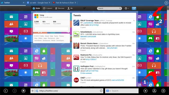This screenshot has height=95, width=169.
Task: Click the Twitter bird logo in navbar
Action: pos(84,8)
